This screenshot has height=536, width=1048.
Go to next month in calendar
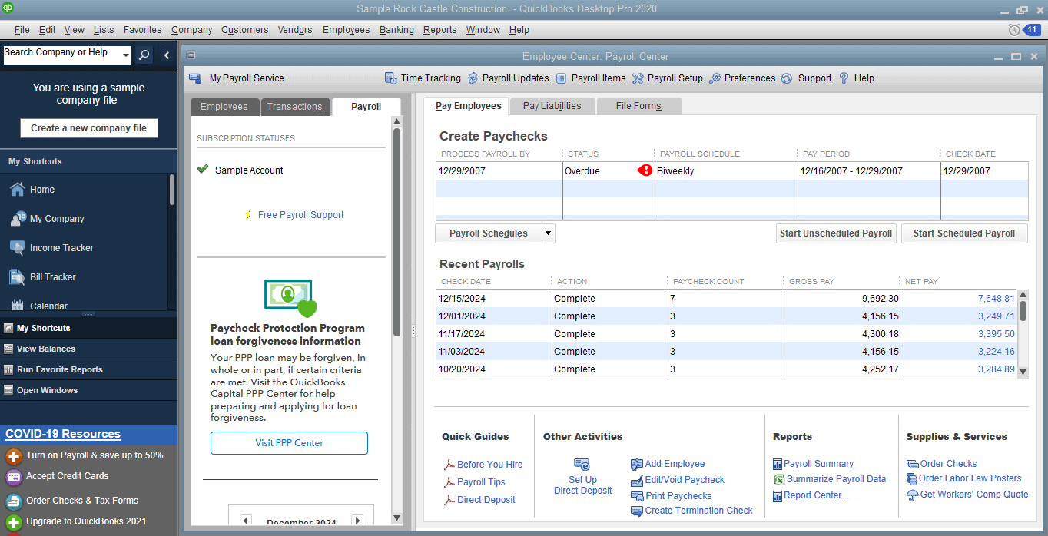click(x=357, y=521)
